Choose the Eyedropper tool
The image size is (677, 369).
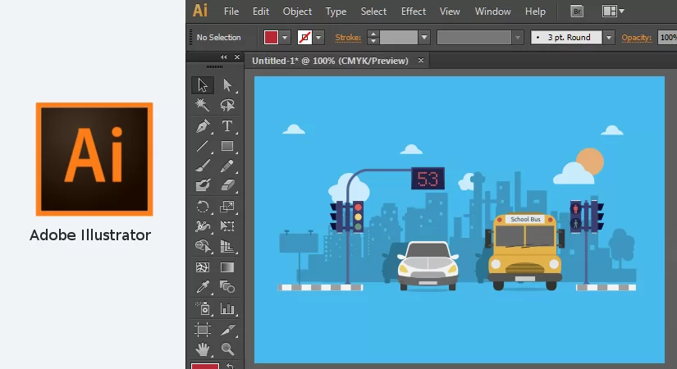tap(203, 287)
